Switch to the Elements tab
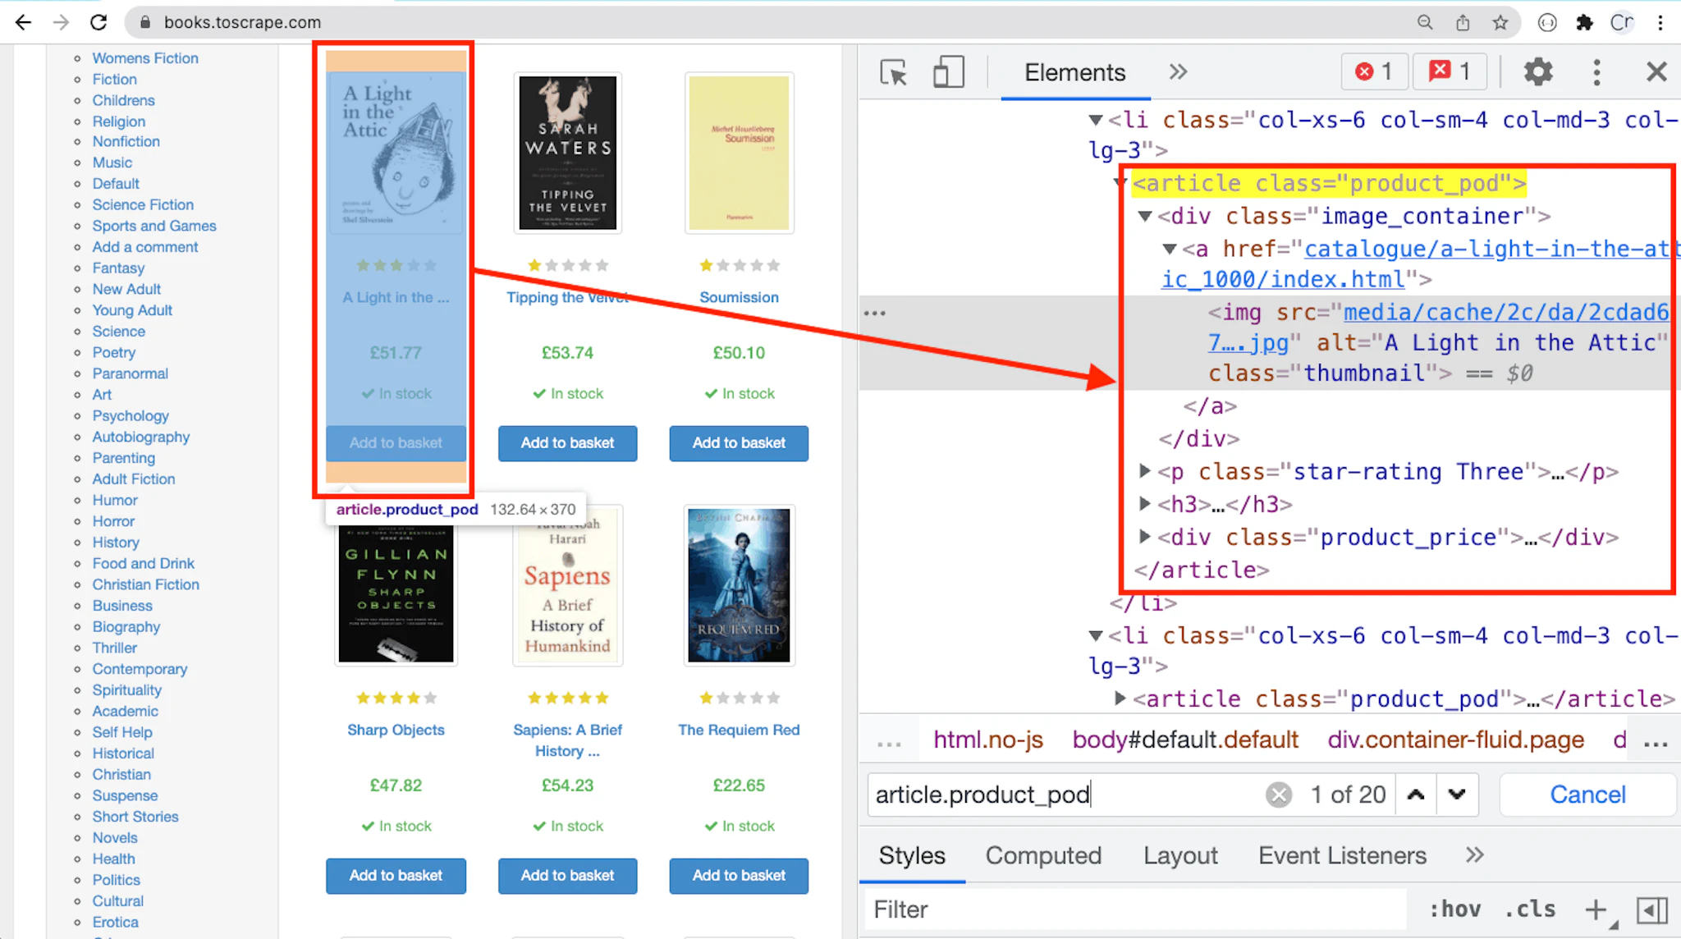The width and height of the screenshot is (1681, 939). (x=1074, y=72)
